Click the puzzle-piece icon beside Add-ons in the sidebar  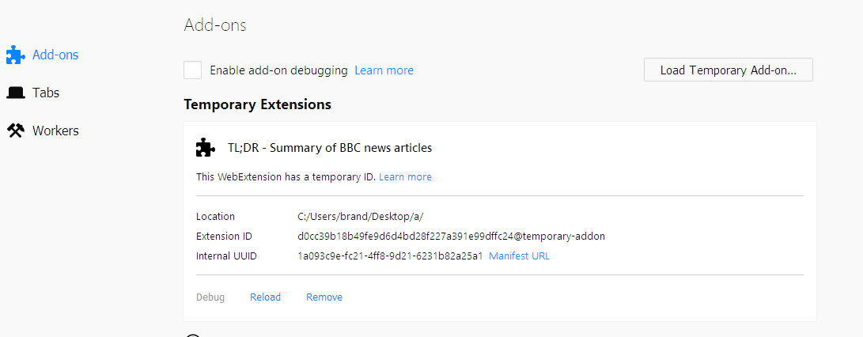pos(15,55)
